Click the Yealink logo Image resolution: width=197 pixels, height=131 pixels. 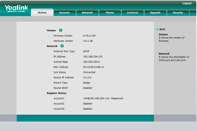click(16, 8)
